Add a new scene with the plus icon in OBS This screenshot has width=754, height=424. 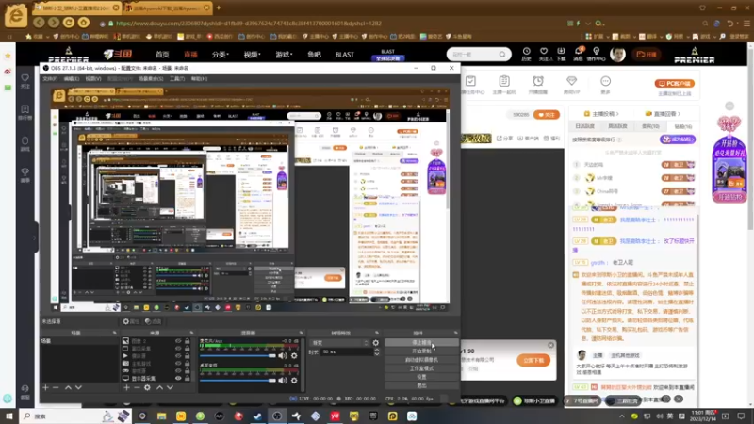tap(45, 387)
